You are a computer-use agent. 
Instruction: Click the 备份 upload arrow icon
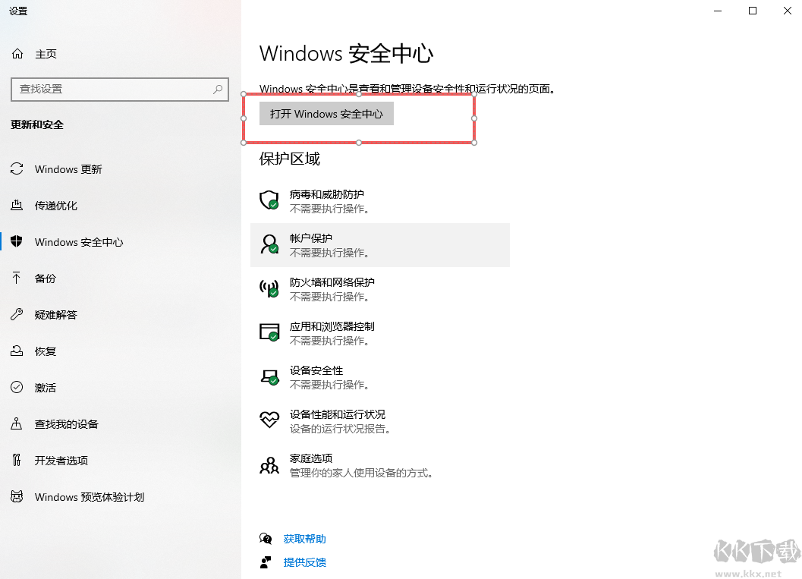point(17,278)
